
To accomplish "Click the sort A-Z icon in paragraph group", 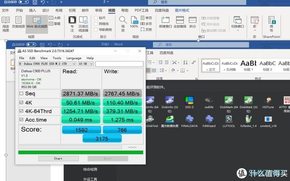I will tap(186, 63).
